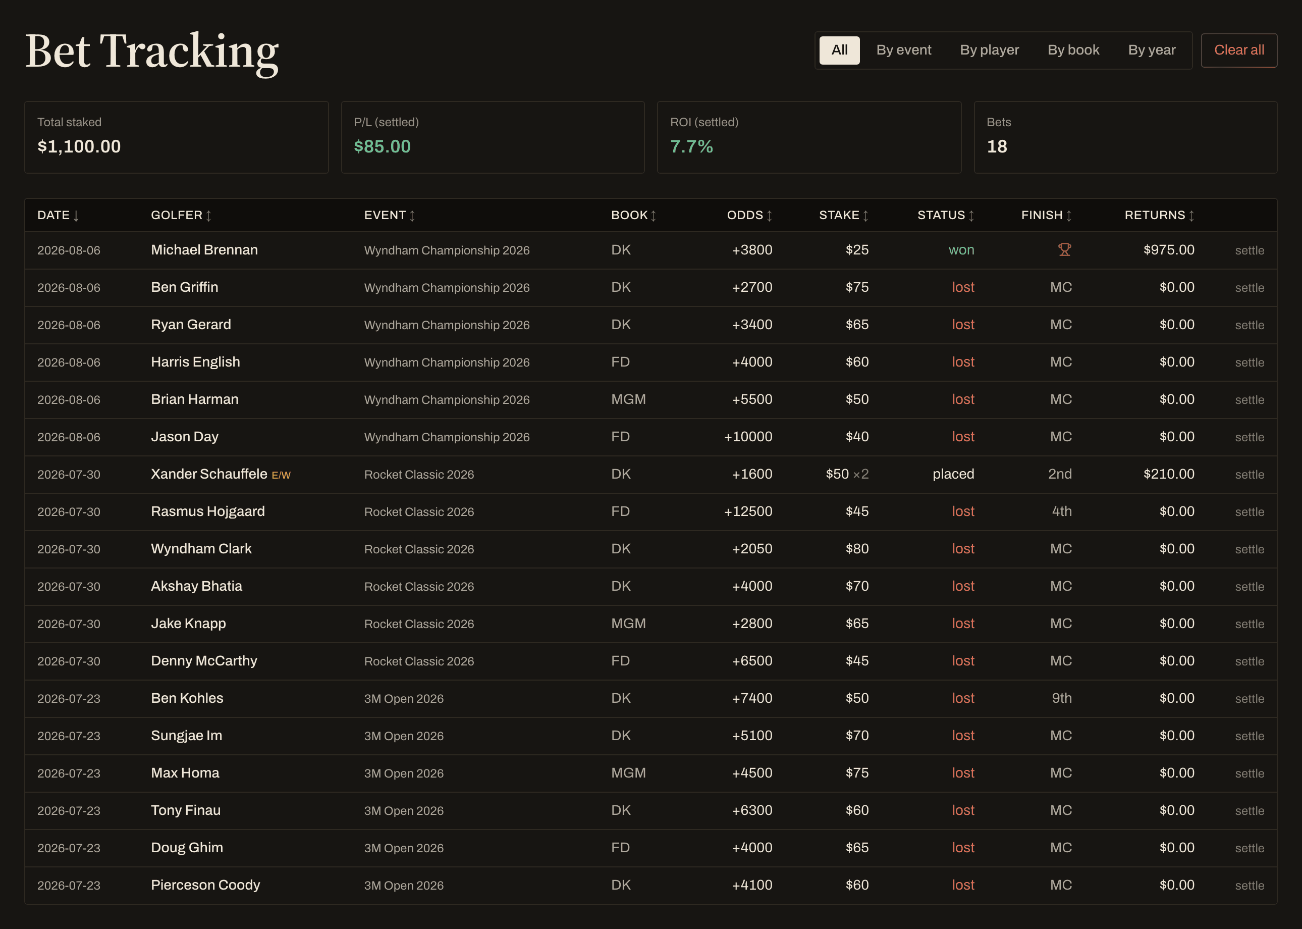The image size is (1302, 929).
Task: Click the trophy icon in Michael Brennan row
Action: pyautogui.click(x=1064, y=250)
